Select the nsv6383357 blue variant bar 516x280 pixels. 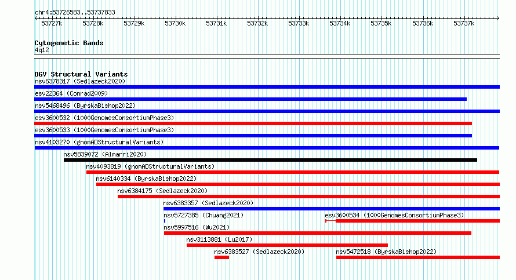(332, 209)
